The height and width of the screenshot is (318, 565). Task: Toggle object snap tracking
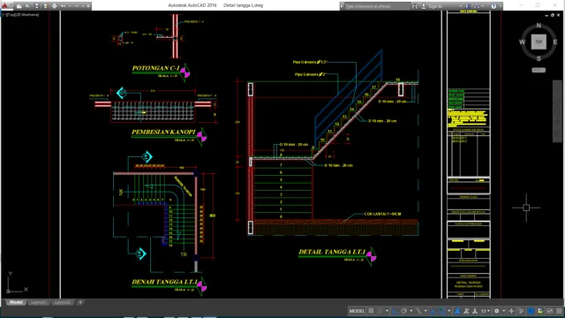click(x=433, y=311)
